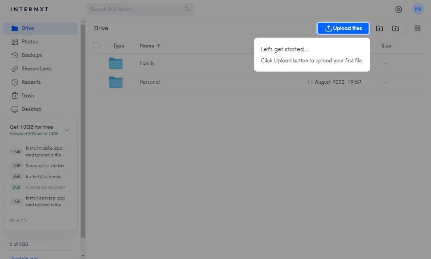Sort the list by the Type column
Screen dimensions: 431x259
[119, 46]
